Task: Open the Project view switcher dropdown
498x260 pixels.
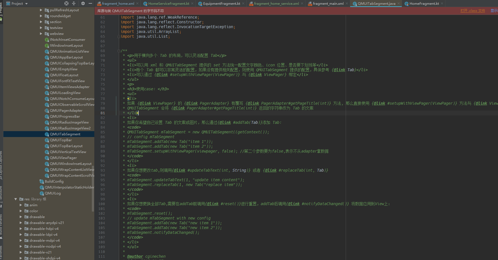Action: click(x=27, y=3)
